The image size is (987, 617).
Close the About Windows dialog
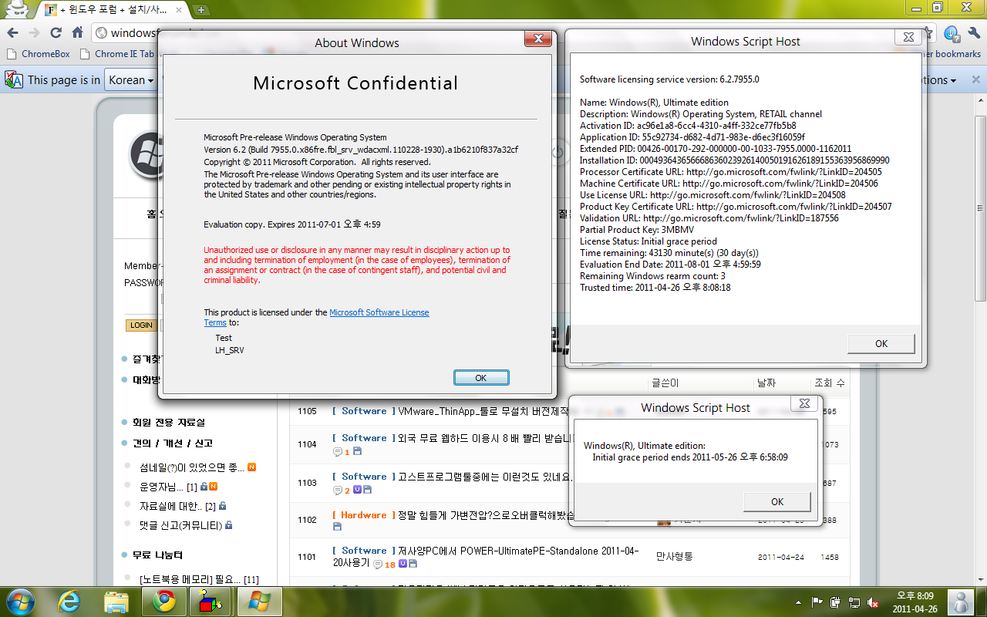tap(537, 39)
